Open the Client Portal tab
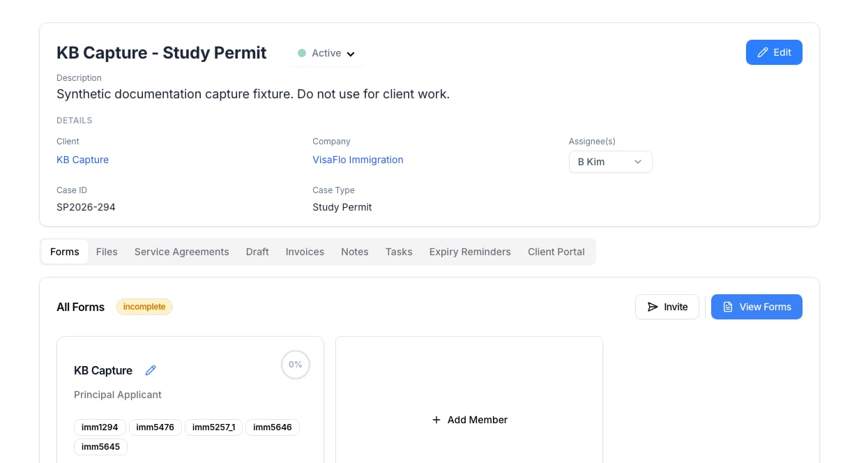This screenshot has height=463, width=859. (556, 252)
